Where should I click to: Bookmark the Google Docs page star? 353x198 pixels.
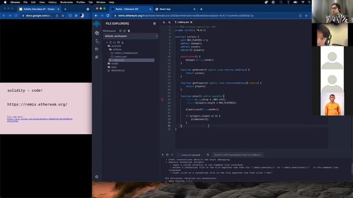(63, 16)
